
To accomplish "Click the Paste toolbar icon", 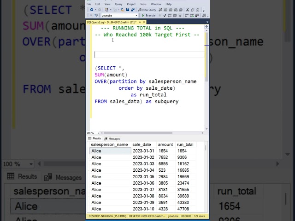I will coord(198,10).
